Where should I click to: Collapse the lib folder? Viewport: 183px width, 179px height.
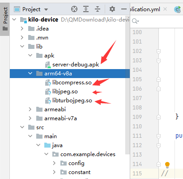pyautogui.click(x=22, y=46)
